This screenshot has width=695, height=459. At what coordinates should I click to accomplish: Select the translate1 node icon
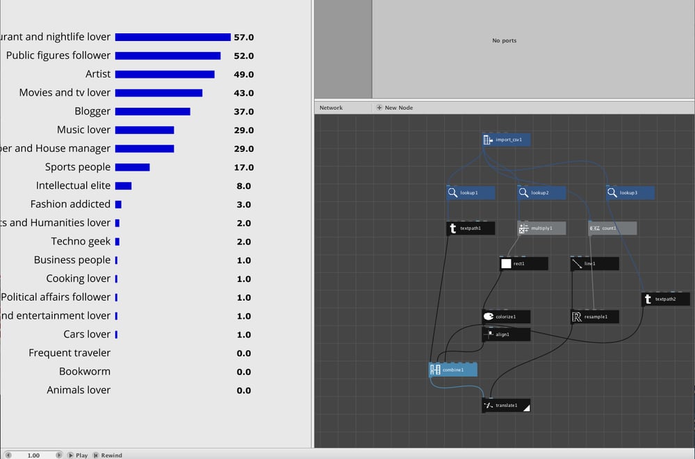pyautogui.click(x=488, y=406)
